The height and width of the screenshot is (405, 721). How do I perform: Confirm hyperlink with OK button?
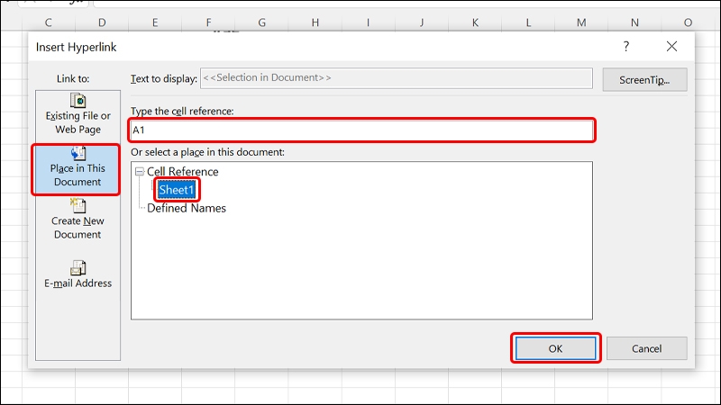tap(555, 348)
